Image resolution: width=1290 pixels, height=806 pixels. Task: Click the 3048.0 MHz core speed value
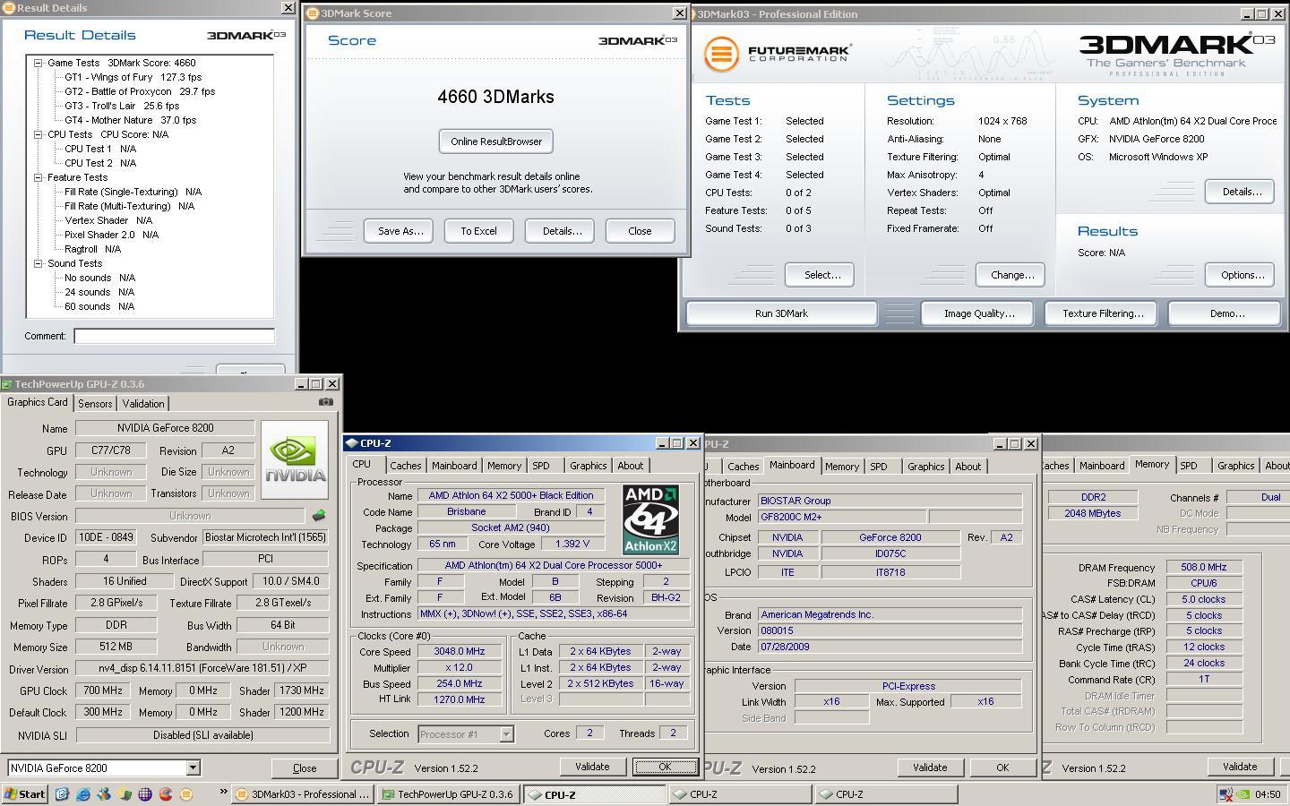459,651
